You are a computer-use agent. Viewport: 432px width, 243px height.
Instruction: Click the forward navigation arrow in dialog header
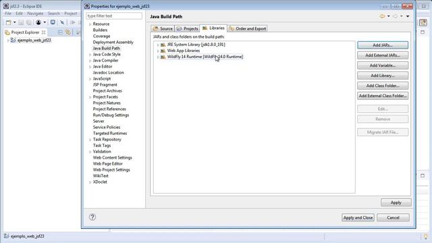395,16
